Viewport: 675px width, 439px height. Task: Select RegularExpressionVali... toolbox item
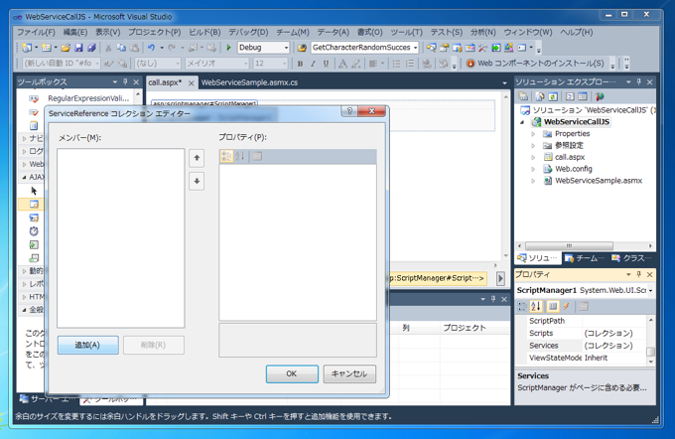coord(88,98)
